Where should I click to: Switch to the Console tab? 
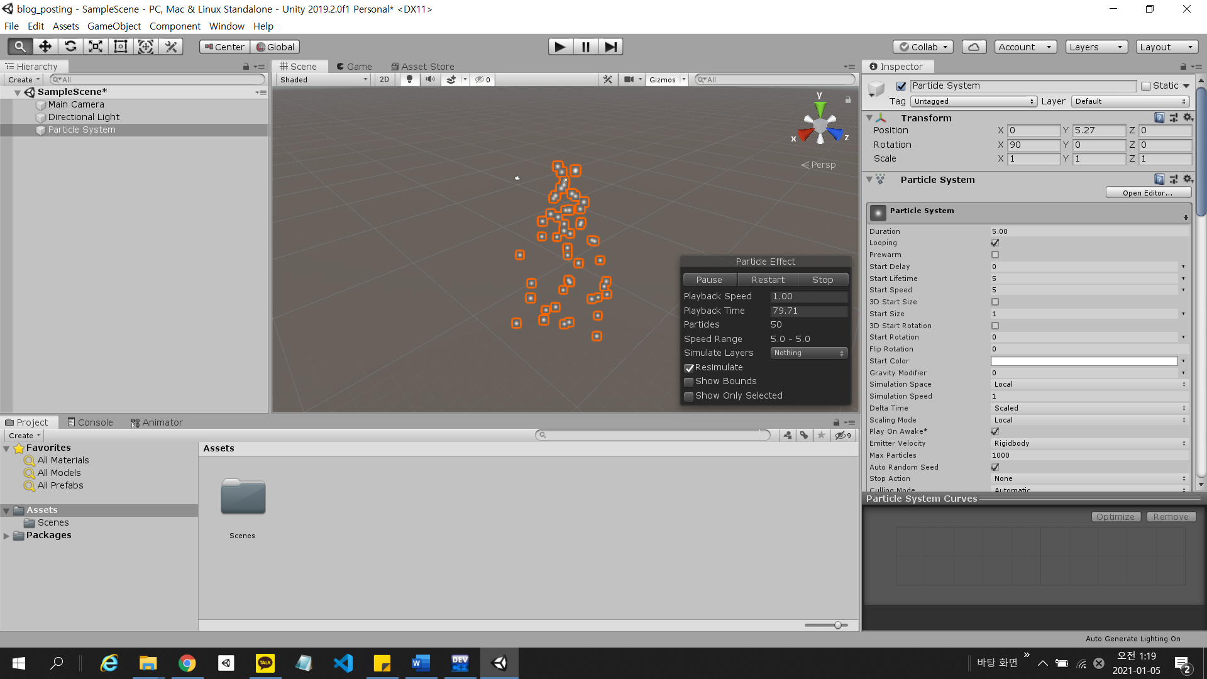point(90,422)
